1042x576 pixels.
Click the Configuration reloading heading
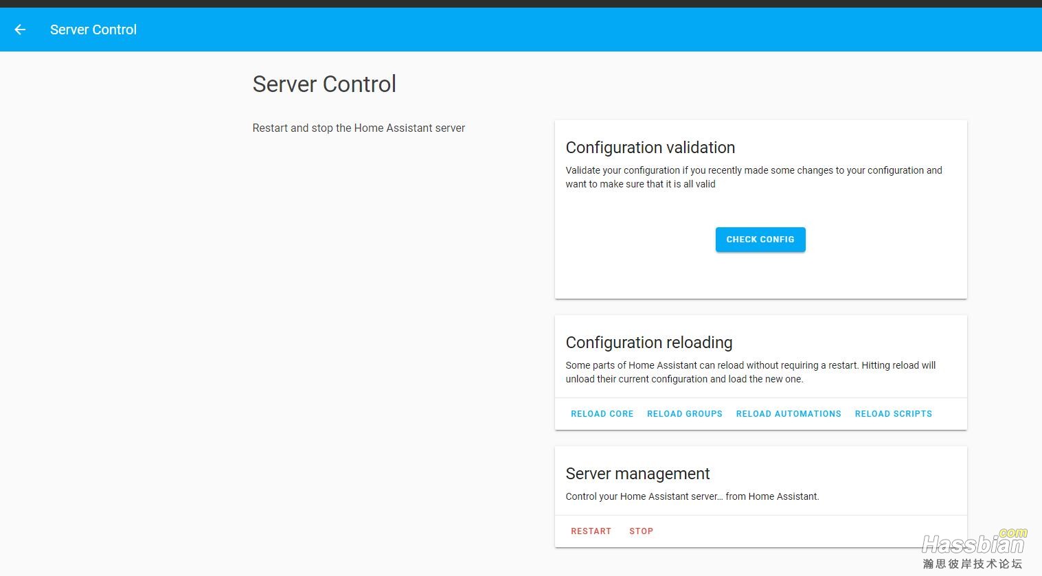coord(649,343)
